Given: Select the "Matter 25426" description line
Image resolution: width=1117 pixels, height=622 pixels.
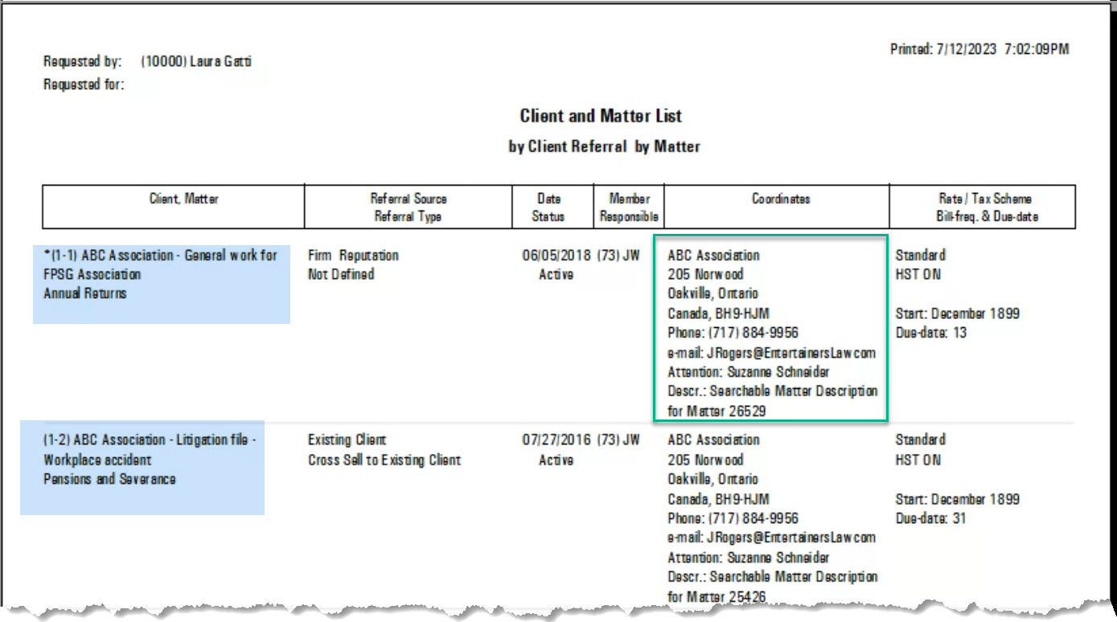Looking at the screenshot, I should (x=717, y=597).
